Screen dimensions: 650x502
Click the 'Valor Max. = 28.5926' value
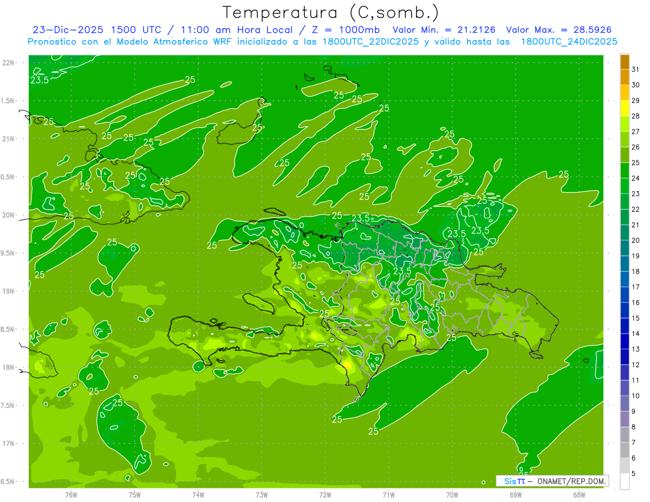click(x=559, y=30)
